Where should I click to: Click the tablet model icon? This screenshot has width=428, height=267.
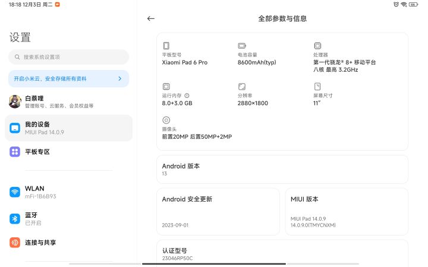166,46
